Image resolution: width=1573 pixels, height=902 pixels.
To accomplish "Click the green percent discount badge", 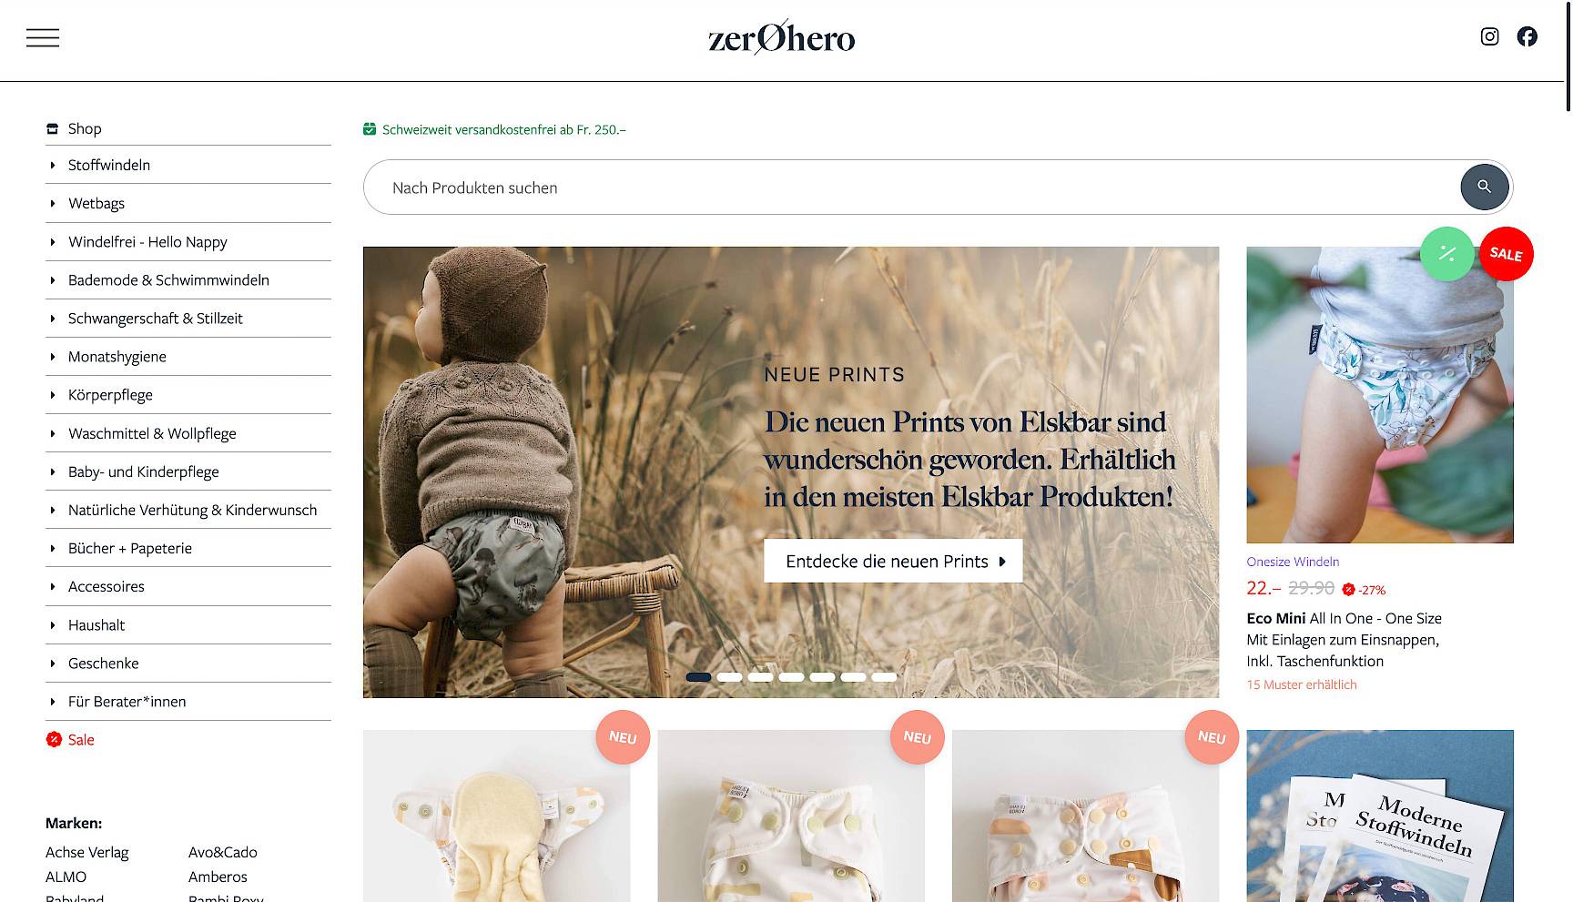I will click(x=1446, y=254).
